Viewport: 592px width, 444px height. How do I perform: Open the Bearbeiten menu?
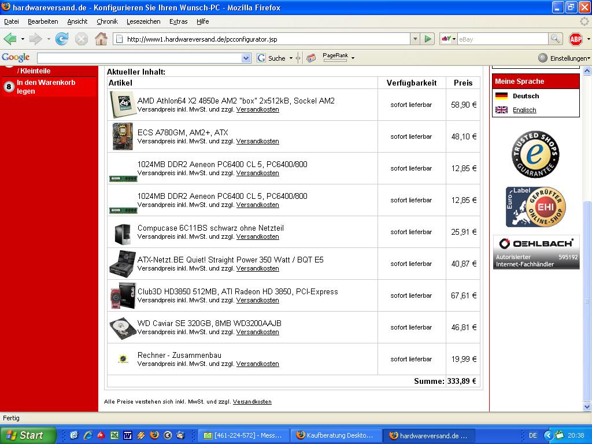pyautogui.click(x=43, y=21)
